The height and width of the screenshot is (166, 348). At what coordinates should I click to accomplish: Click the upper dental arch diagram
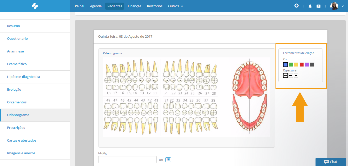point(249,79)
